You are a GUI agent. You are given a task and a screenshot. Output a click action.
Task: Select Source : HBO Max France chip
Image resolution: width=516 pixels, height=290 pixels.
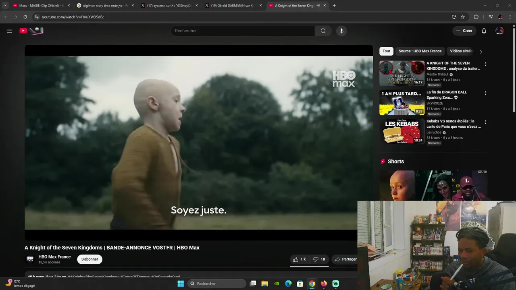[x=420, y=51]
